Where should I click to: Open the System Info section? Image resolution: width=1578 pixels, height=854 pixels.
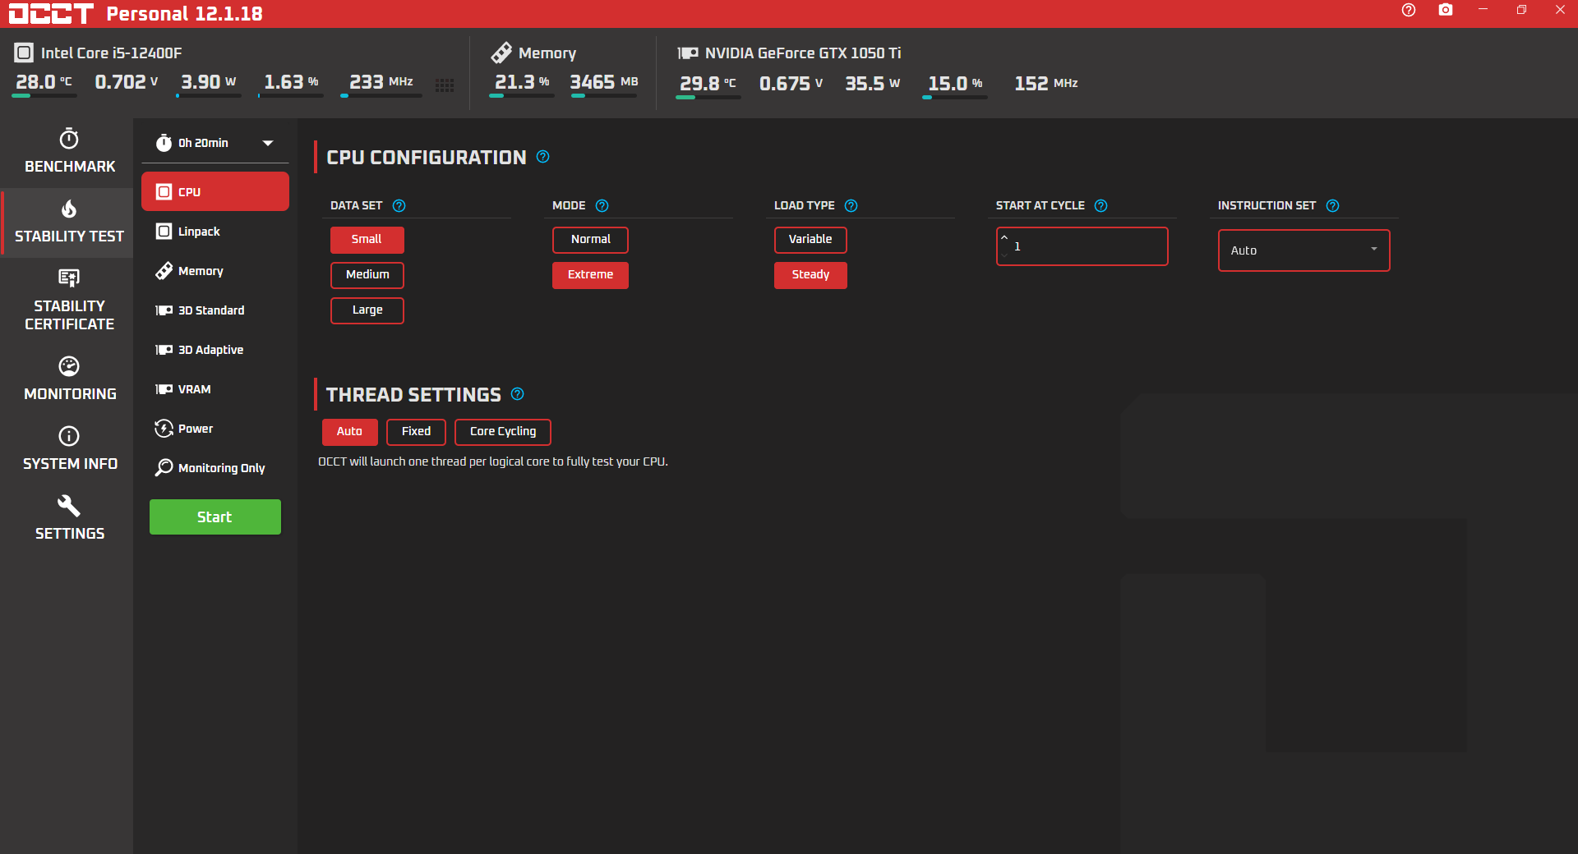point(69,449)
